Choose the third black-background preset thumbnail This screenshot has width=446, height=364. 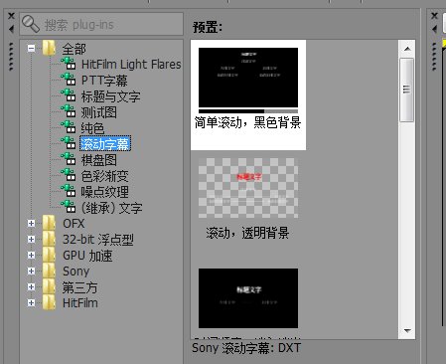(248, 298)
